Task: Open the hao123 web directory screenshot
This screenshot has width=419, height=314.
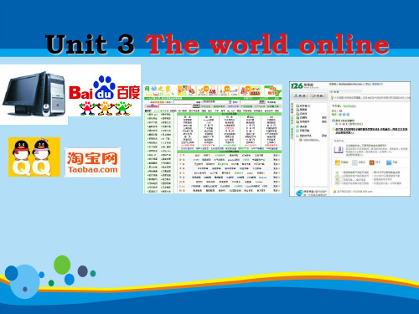Action: pos(213,139)
